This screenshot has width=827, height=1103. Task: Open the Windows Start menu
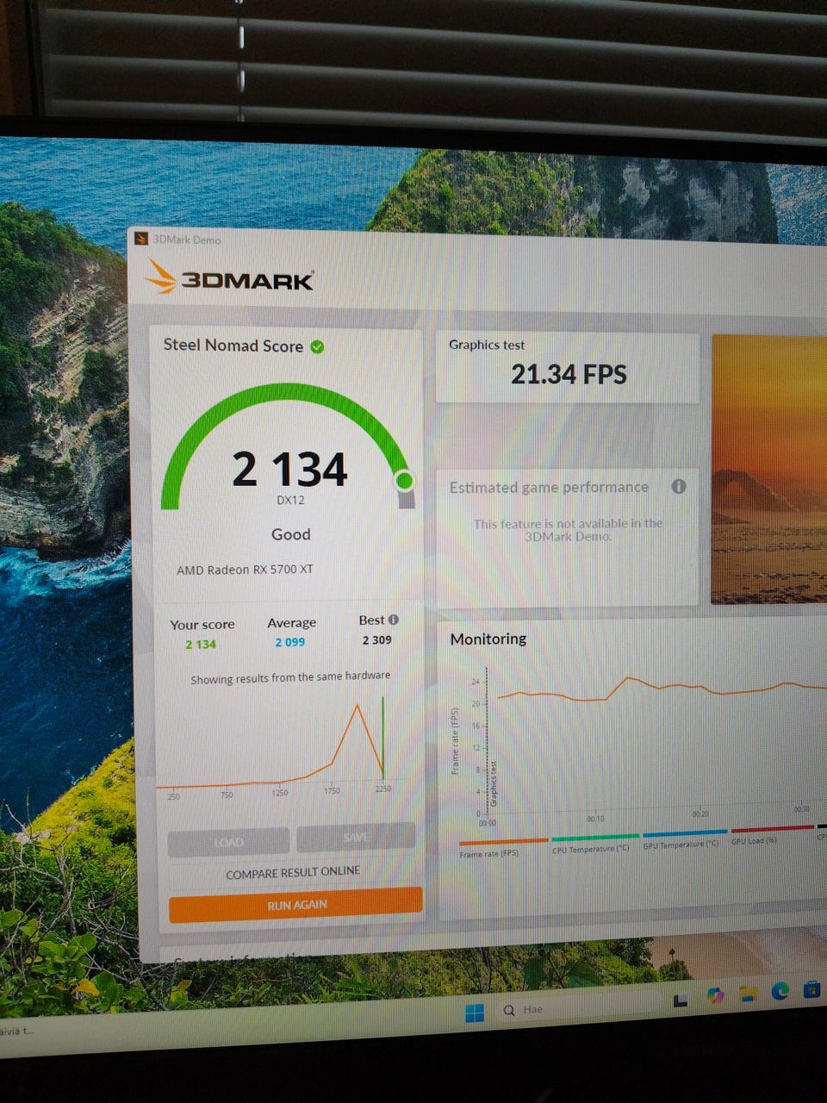pyautogui.click(x=475, y=1012)
